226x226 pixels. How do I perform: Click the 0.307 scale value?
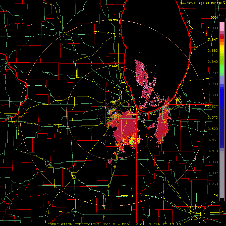click(x=213, y=173)
